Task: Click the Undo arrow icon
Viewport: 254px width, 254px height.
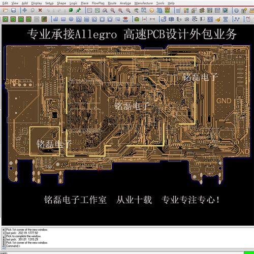Action: (48, 11)
